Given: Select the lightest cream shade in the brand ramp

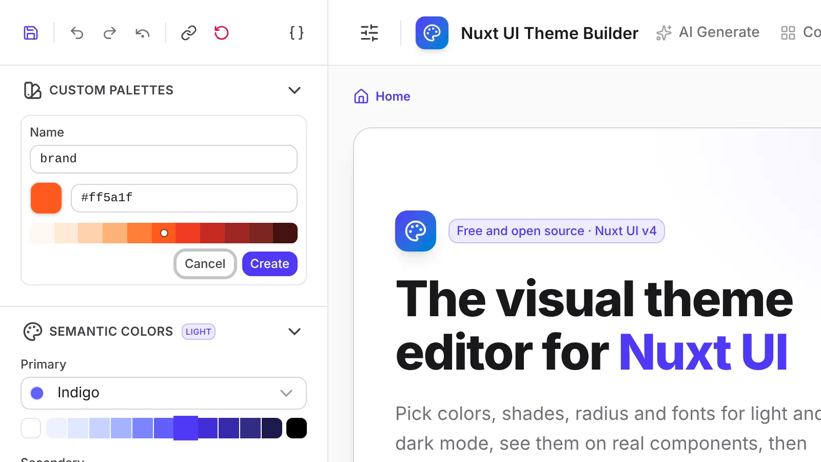Looking at the screenshot, I should [x=42, y=233].
